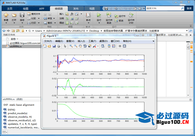Toggle the Edit Plot arrow tool
The width and height of the screenshot is (195, 136).
tap(65, 46)
